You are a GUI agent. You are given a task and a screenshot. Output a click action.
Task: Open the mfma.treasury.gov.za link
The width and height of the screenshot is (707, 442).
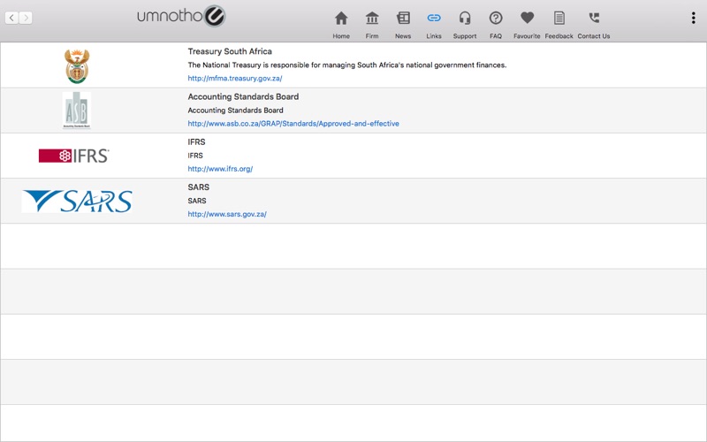235,78
